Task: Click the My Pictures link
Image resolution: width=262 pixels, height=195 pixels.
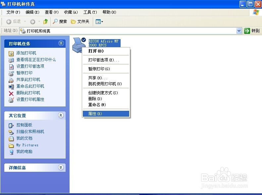Action: click(x=27, y=145)
